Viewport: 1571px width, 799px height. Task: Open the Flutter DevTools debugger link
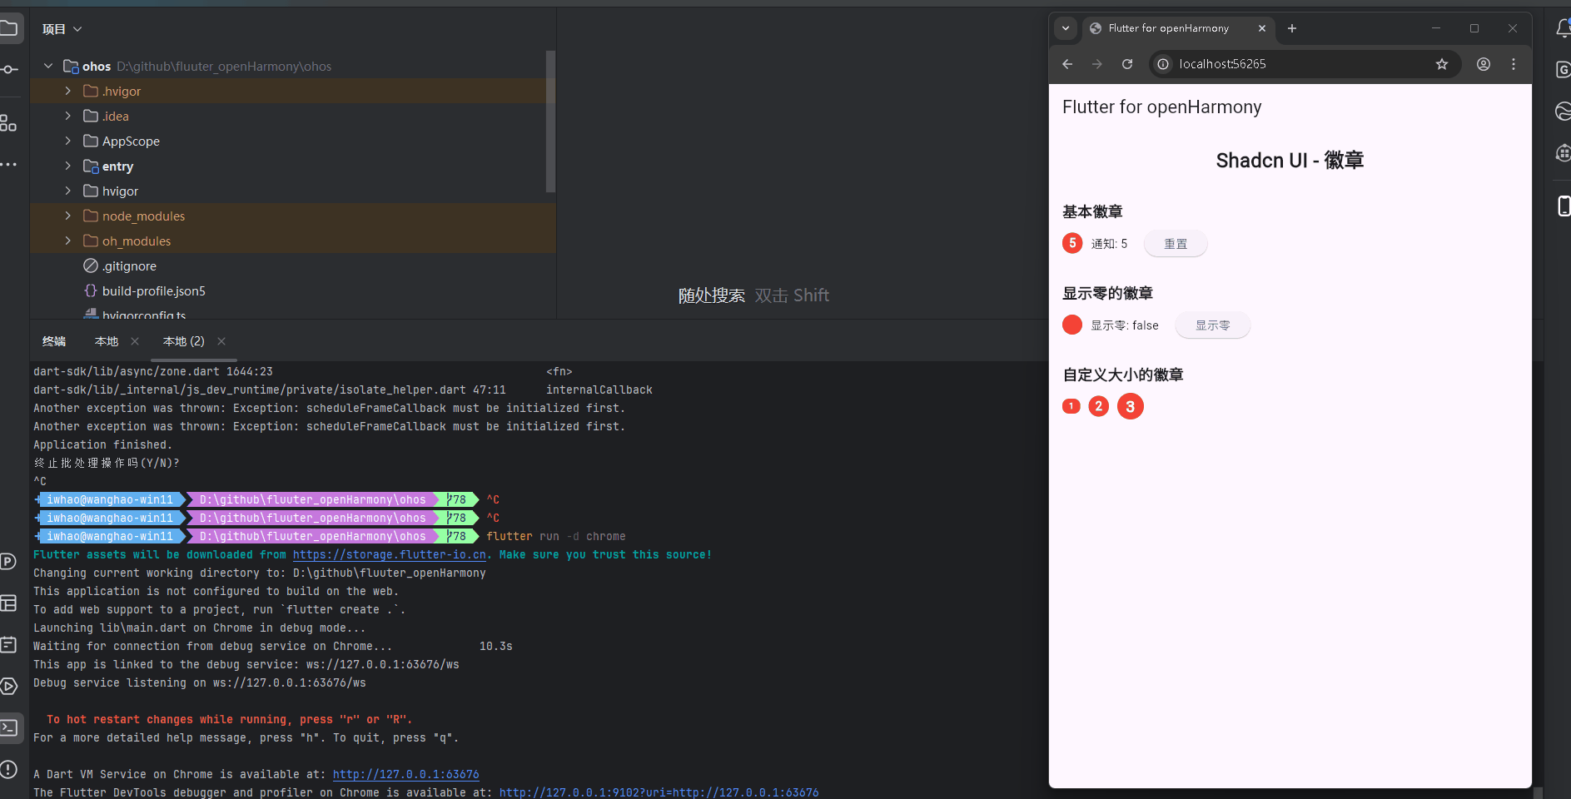coord(659,792)
